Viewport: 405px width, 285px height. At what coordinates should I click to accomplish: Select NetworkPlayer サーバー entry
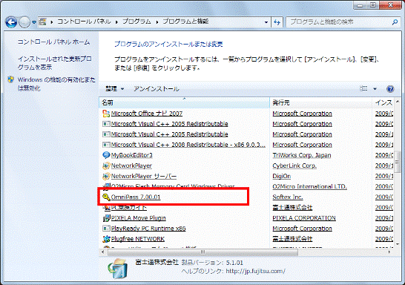click(144, 176)
